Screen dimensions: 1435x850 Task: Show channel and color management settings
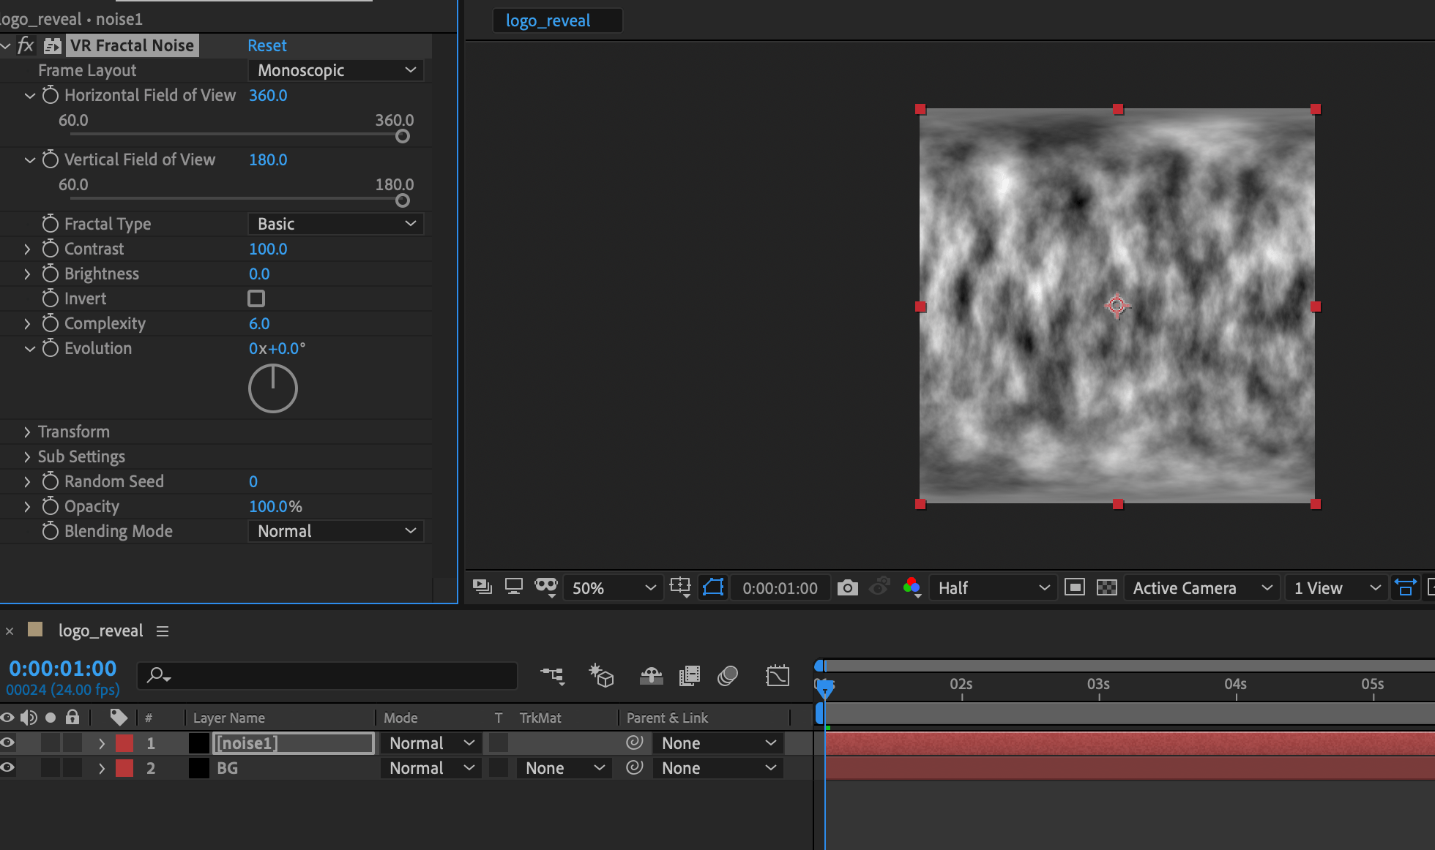tap(912, 587)
